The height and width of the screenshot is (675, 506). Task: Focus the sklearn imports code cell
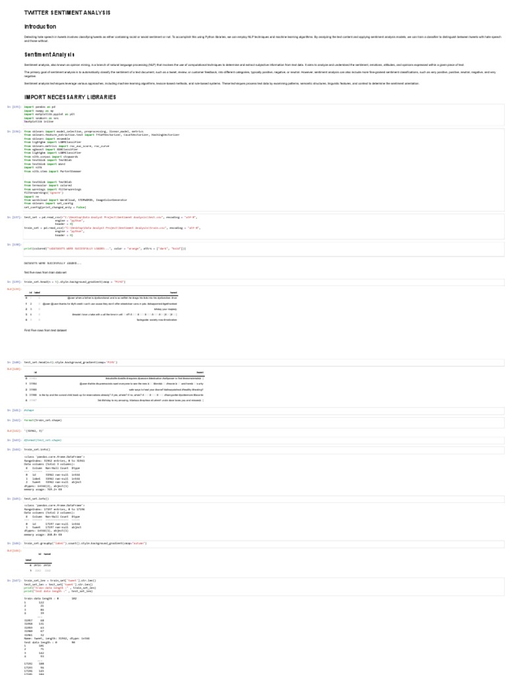[x=264, y=169]
